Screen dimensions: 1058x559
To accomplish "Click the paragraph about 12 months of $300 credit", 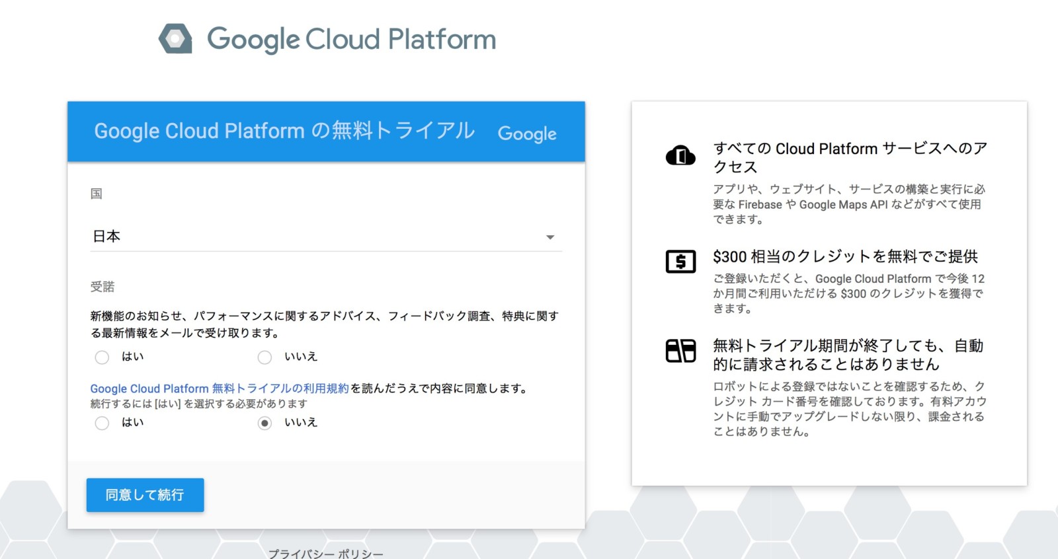I will [849, 293].
